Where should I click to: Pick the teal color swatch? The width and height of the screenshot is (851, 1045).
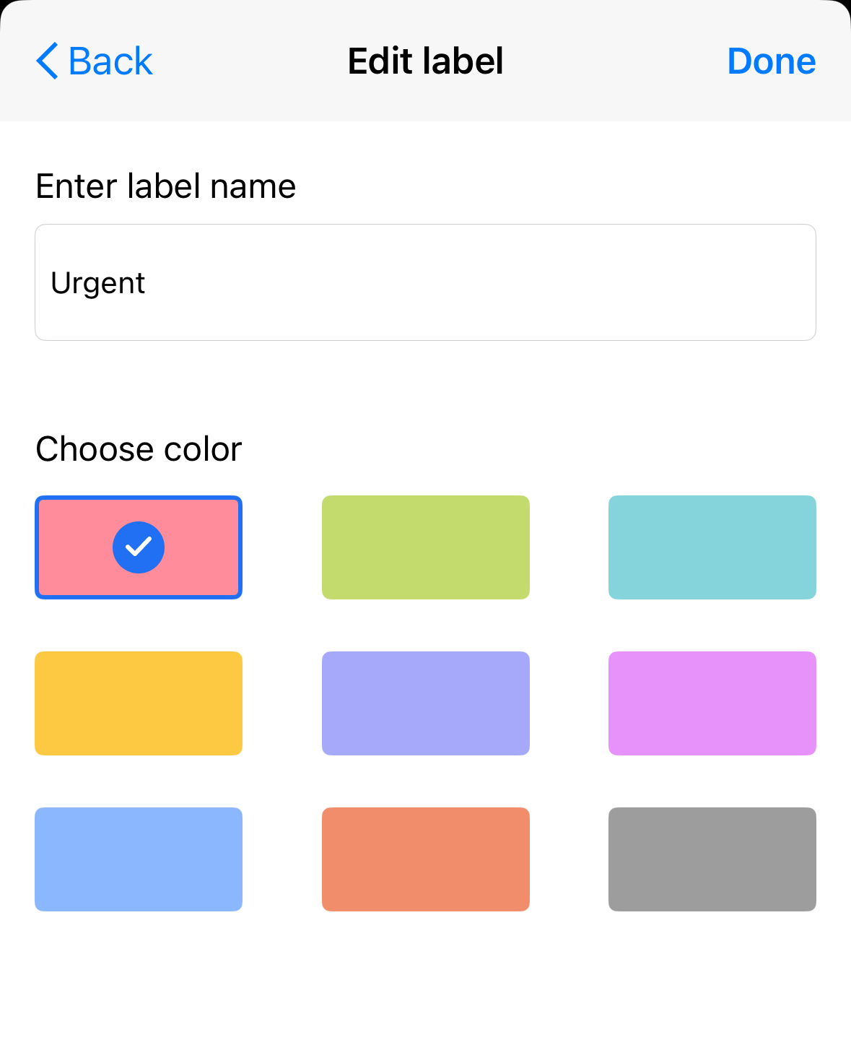[712, 547]
